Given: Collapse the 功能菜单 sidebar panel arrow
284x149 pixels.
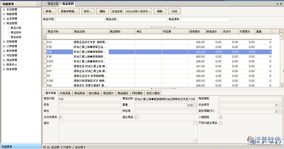Looking at the screenshot, I should pos(39,4).
